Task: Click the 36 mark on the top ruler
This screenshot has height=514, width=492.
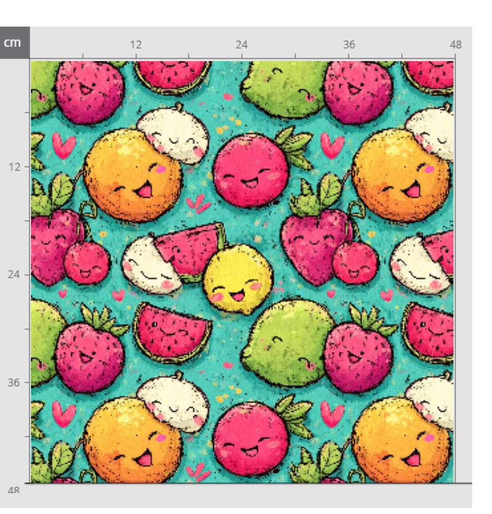Action: [349, 45]
